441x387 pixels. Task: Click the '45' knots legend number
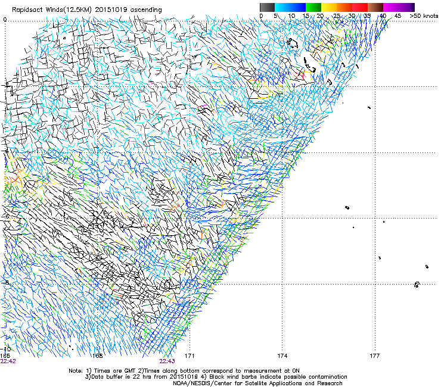click(397, 16)
